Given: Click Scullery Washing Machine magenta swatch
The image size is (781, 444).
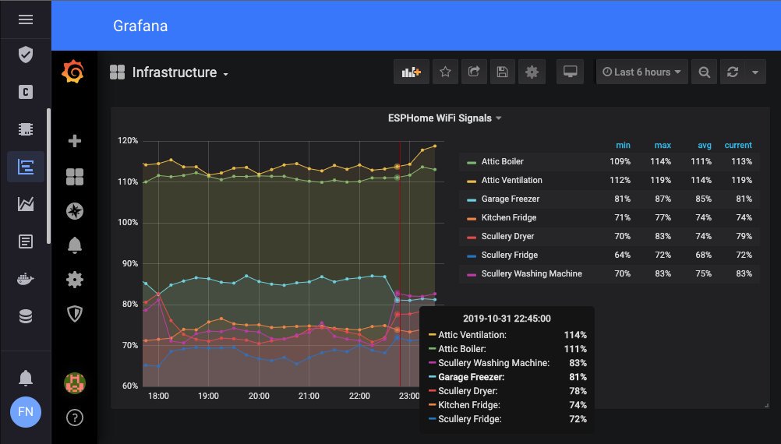Looking at the screenshot, I should coord(472,275).
